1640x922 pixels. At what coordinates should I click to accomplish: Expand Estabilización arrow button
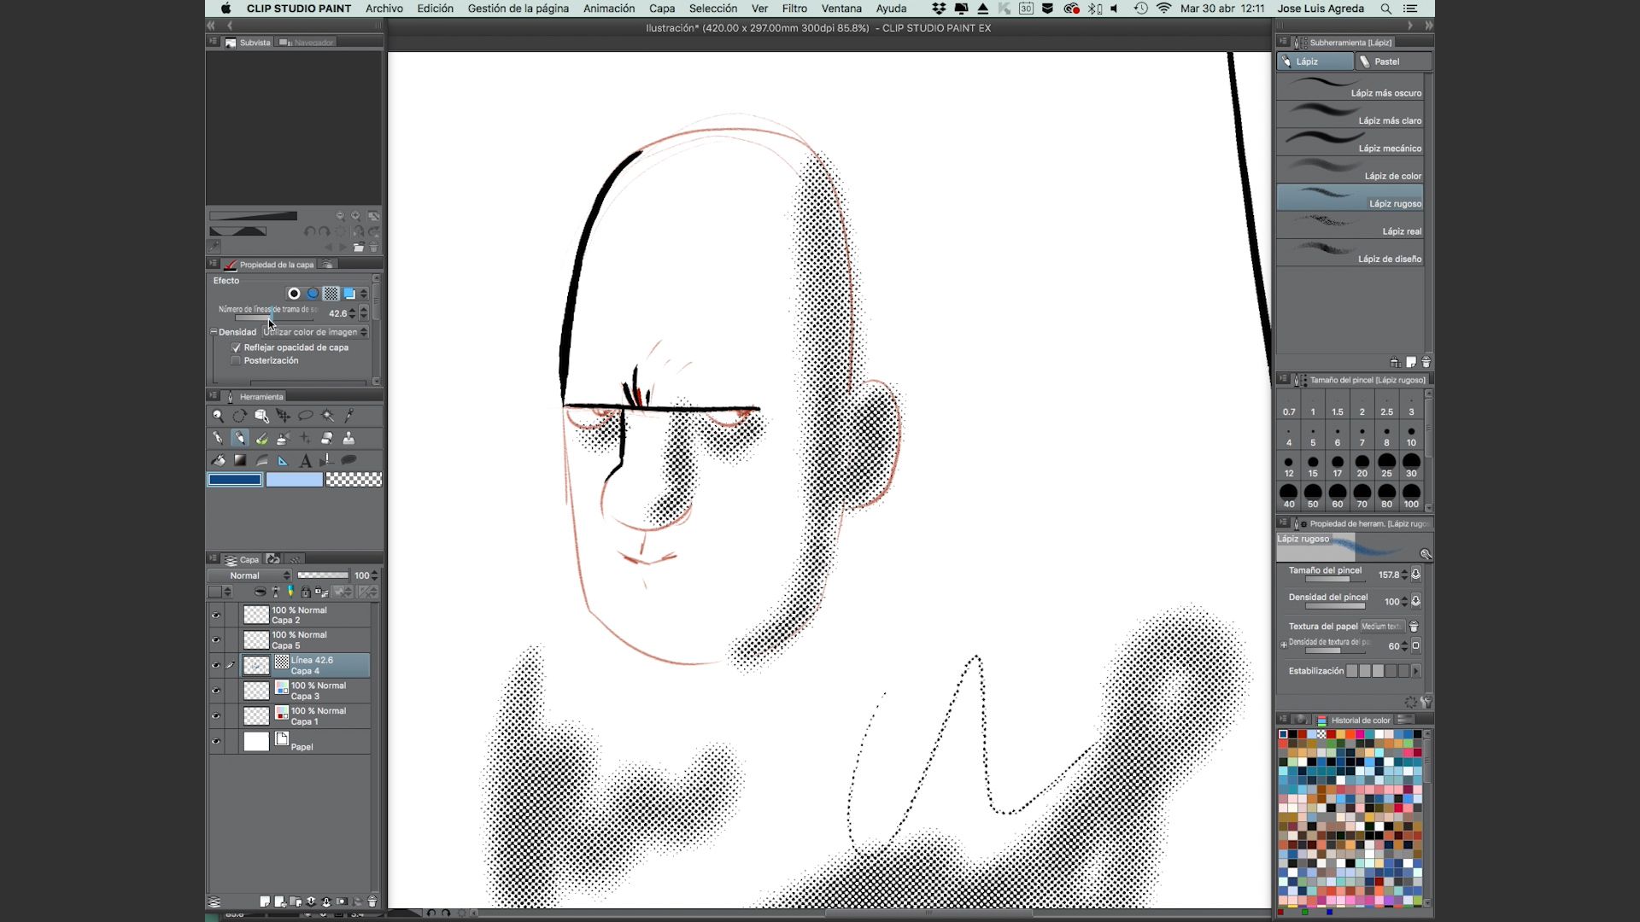coord(1415,671)
